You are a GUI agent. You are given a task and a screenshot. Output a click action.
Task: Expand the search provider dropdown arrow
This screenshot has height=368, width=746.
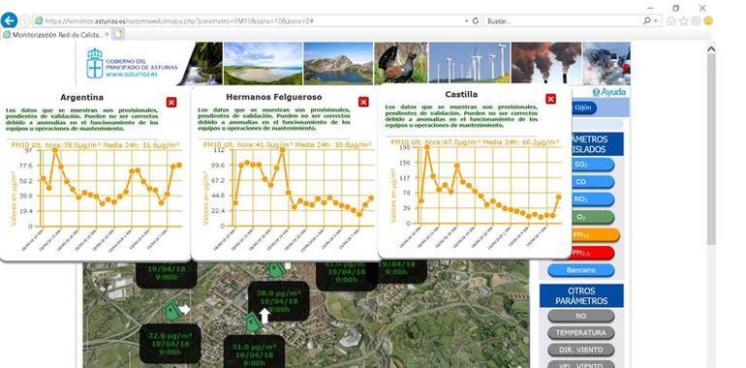(656, 21)
